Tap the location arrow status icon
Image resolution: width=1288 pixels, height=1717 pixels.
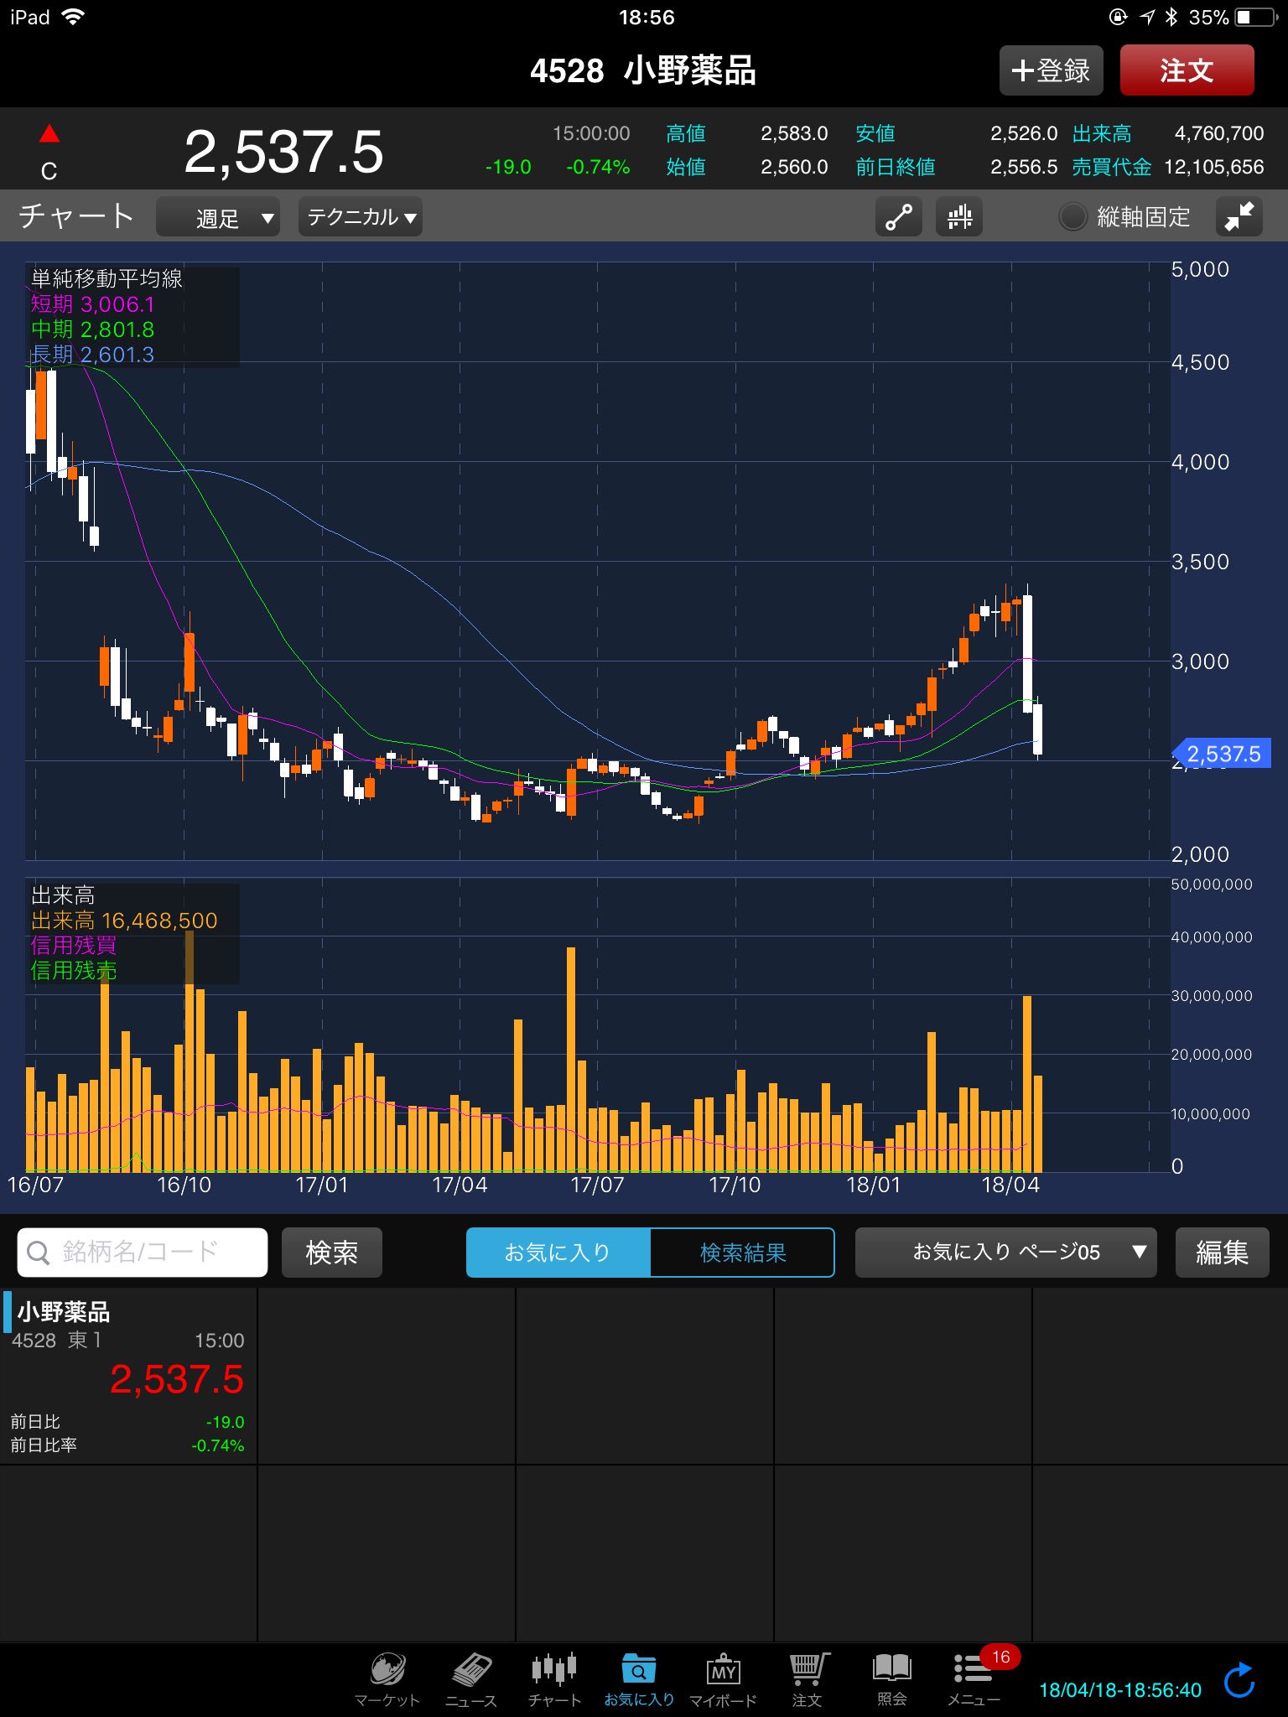pyautogui.click(x=1147, y=17)
